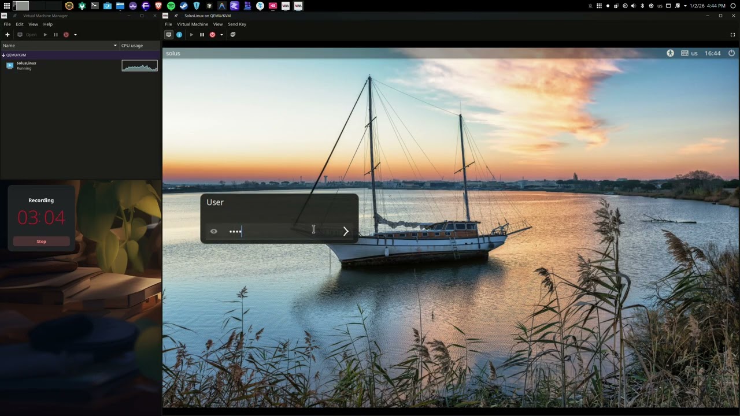Viewport: 740px width, 416px height.
Task: Open the brightness tray icon
Action: pyautogui.click(x=651, y=6)
